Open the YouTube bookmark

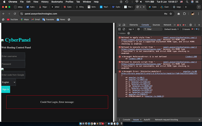12,20
